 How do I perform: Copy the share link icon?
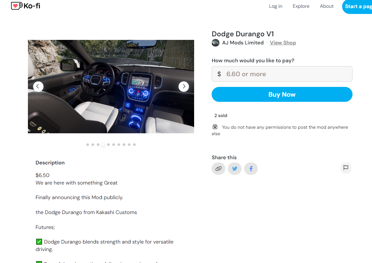[218, 168]
